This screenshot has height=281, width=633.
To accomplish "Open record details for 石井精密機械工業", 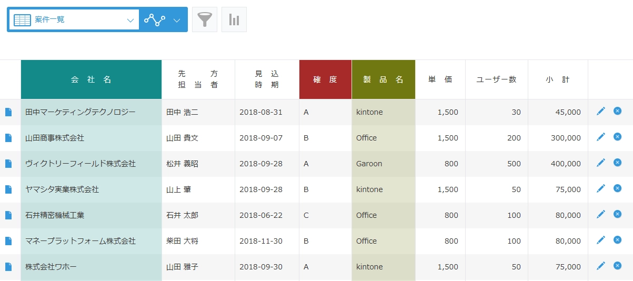I will coord(8,215).
